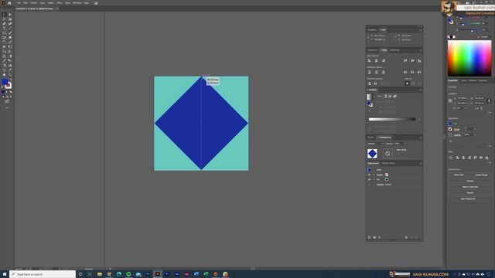Screen dimensions: 495x278
Task: Click the diamond thumbnail in Transparency panel
Action: coord(373,154)
